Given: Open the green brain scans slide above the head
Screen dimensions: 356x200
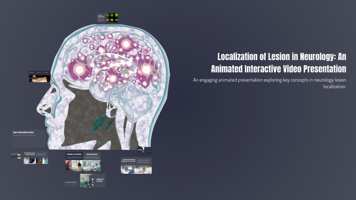Looking at the screenshot, I should click(x=108, y=18).
